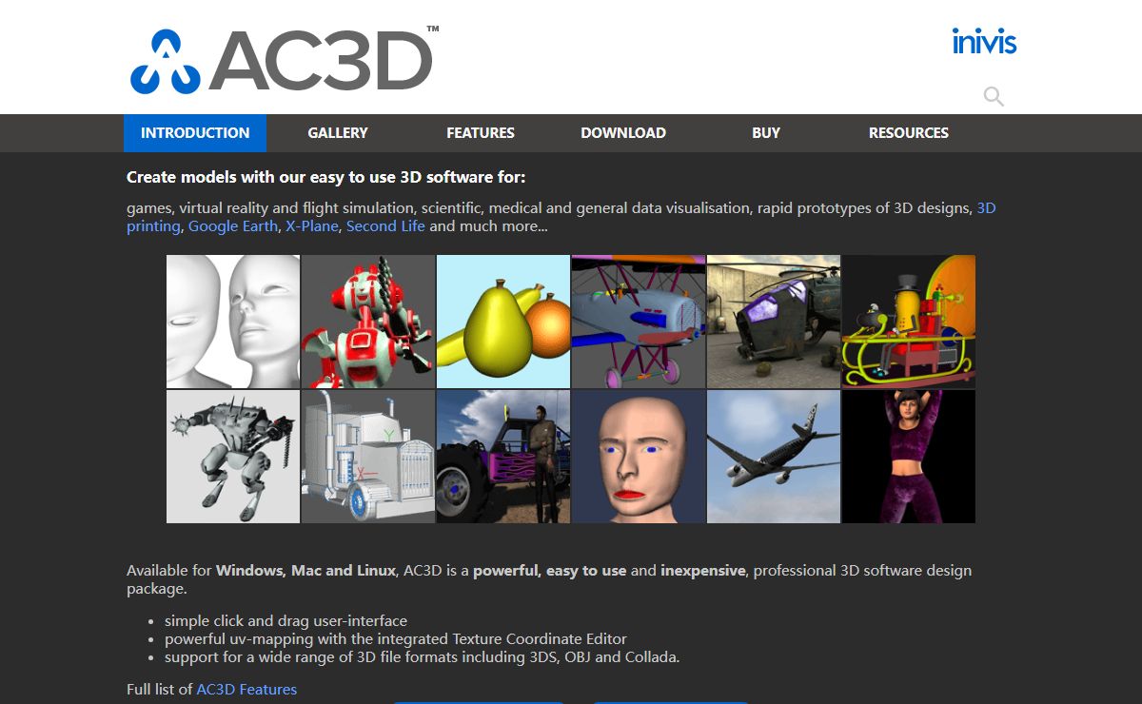View the helicopter in hangar thumbnail
The height and width of the screenshot is (704, 1142).
[774, 322]
